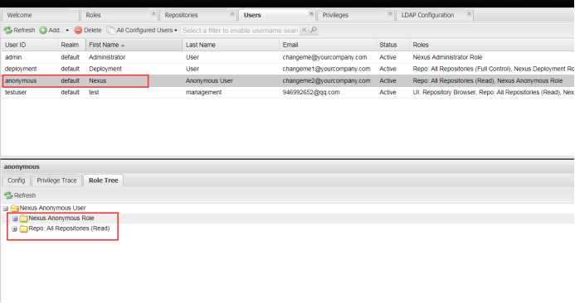Select Nexus Anonymous User tree label
575x303 pixels.
pos(52,208)
